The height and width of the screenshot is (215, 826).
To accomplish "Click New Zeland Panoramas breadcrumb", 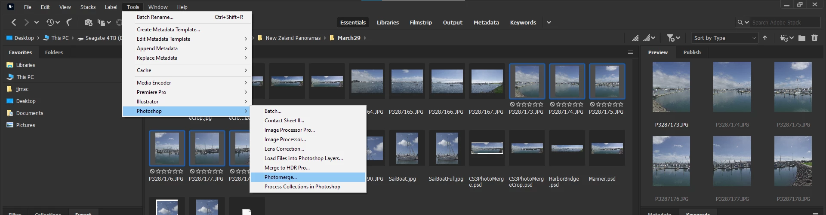I will [293, 38].
